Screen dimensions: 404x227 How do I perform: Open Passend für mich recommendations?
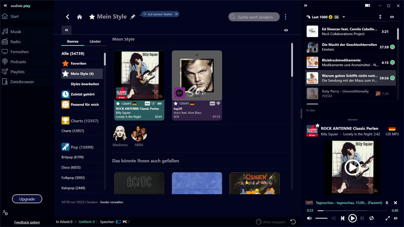click(x=82, y=104)
